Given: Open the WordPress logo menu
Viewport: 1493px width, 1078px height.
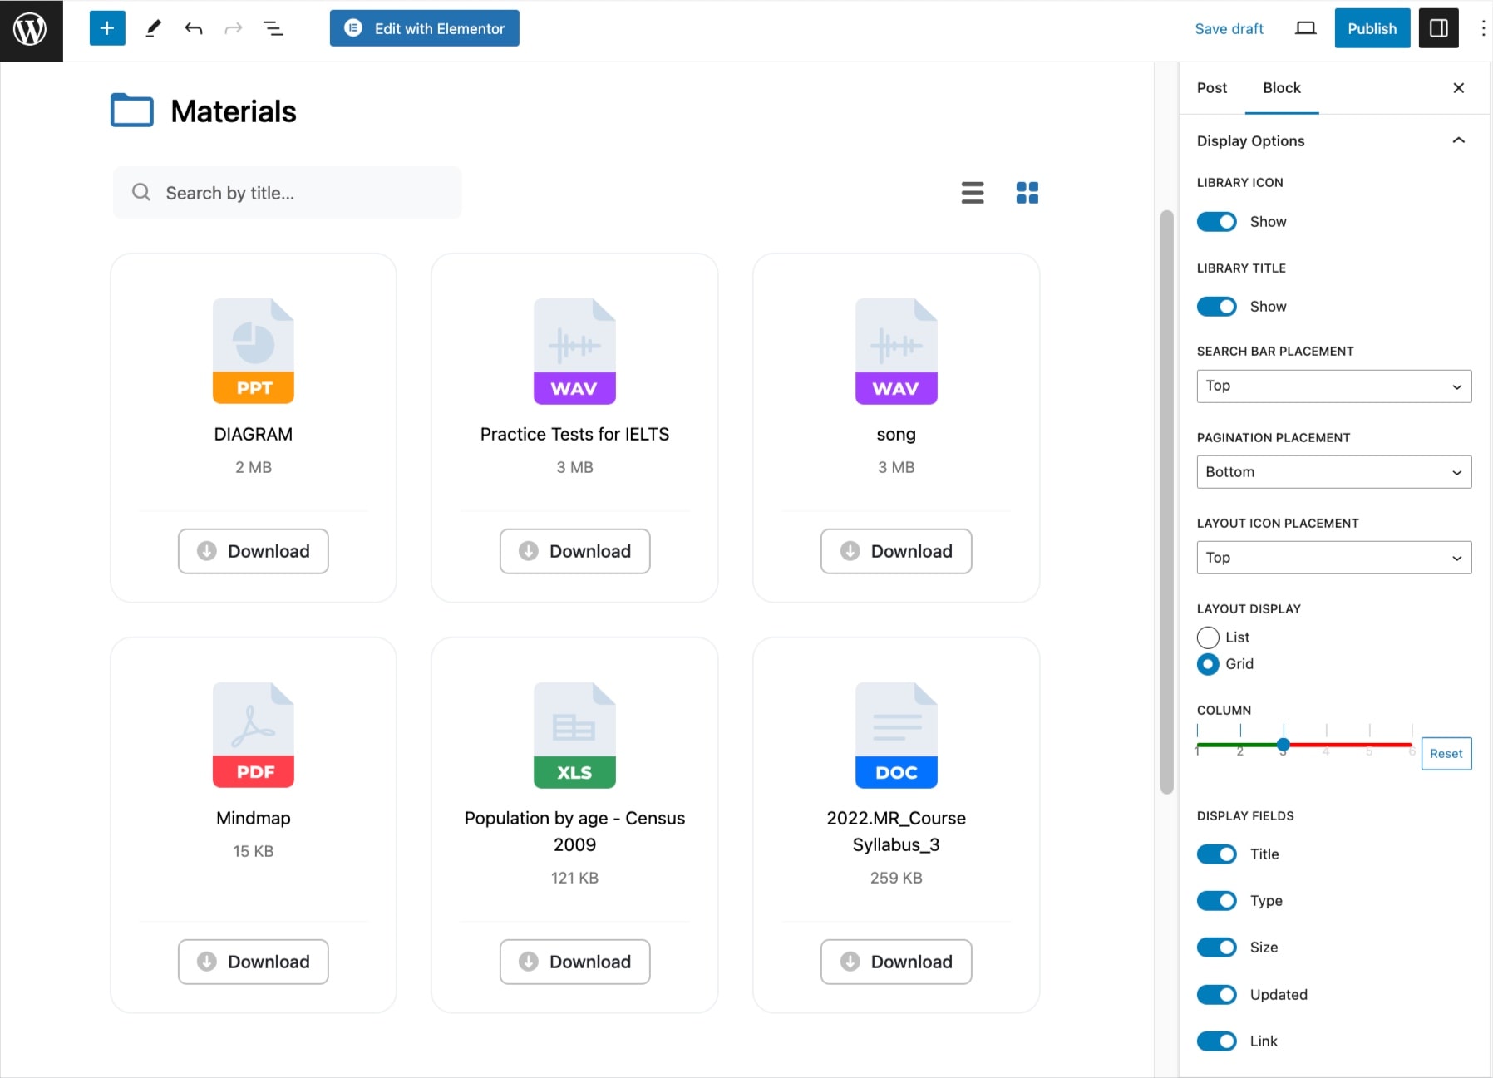Looking at the screenshot, I should point(31,30).
